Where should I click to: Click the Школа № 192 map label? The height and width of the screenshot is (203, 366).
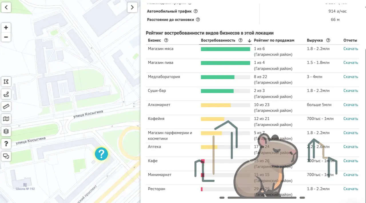pyautogui.click(x=25, y=189)
